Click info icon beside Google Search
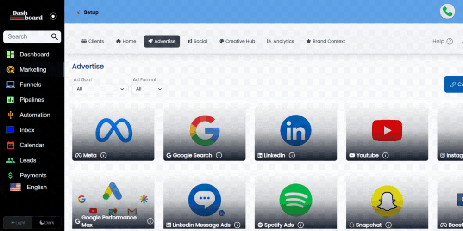This screenshot has height=231, width=463. 219,155
